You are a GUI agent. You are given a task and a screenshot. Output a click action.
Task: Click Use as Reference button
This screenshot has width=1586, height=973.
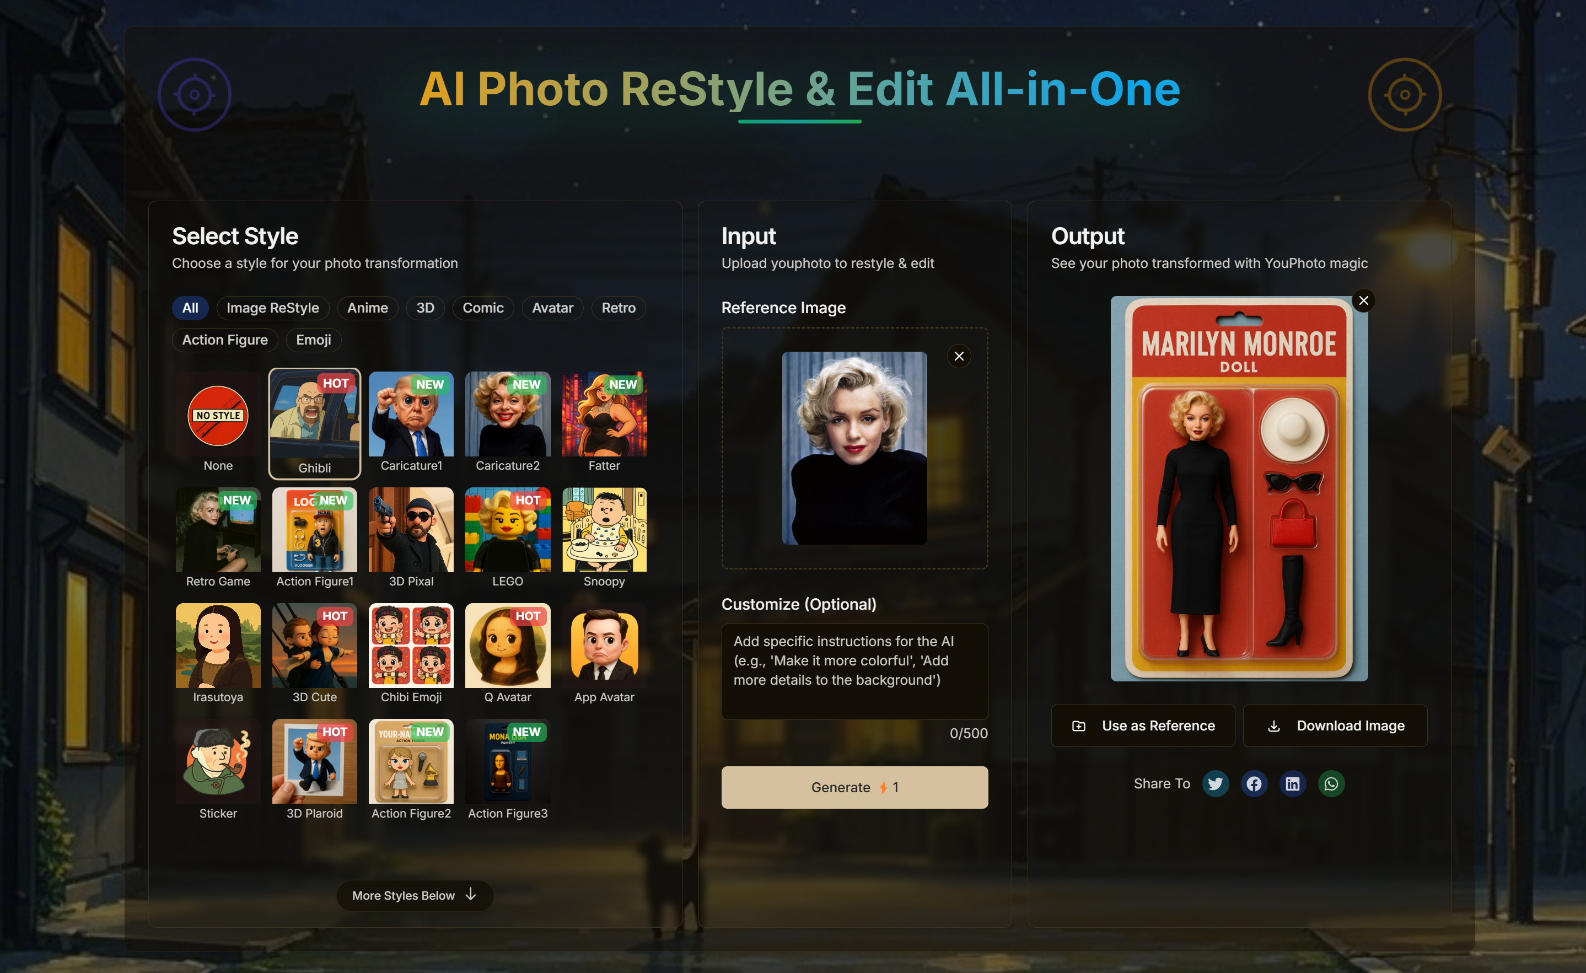tap(1143, 726)
